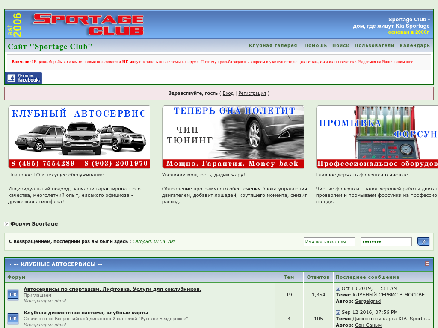Collapse the Клубные автосервисы category

[427, 264]
